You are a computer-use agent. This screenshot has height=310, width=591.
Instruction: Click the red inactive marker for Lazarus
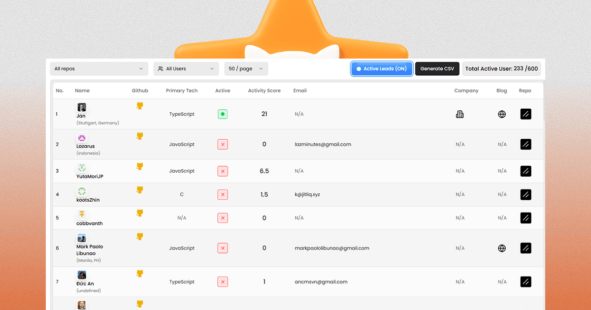223,144
